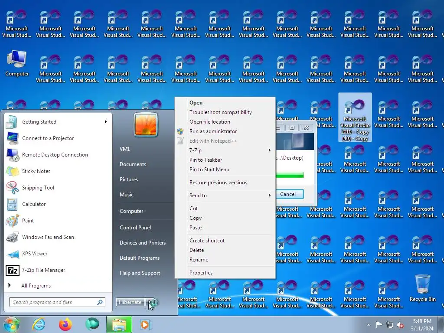The image size is (444, 333).
Task: Open Pictures from Start menu
Action: tap(128, 180)
